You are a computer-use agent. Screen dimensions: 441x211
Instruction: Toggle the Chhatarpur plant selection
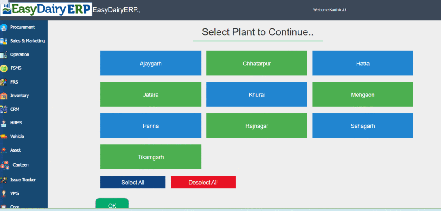(x=256, y=63)
